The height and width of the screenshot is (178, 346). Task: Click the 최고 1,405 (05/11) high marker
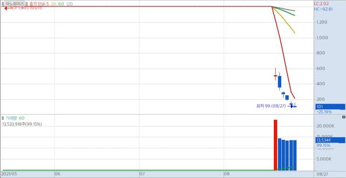point(23,8)
